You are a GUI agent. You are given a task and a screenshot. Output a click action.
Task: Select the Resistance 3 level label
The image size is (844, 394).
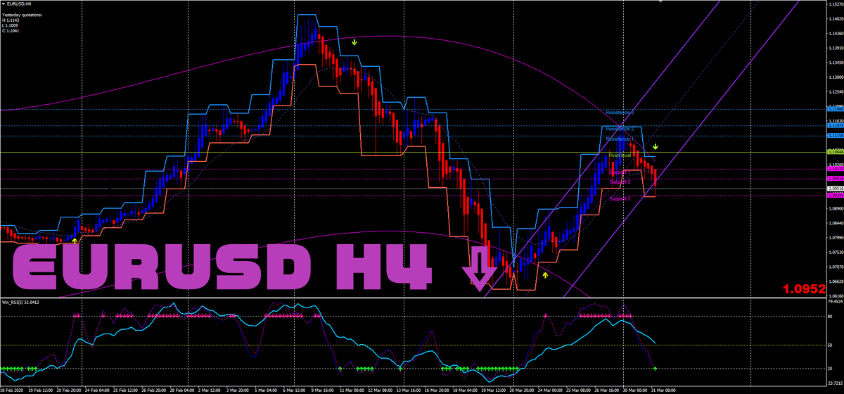coord(620,113)
